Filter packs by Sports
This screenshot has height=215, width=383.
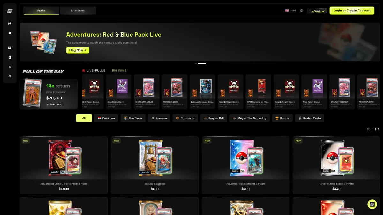pos(282,118)
